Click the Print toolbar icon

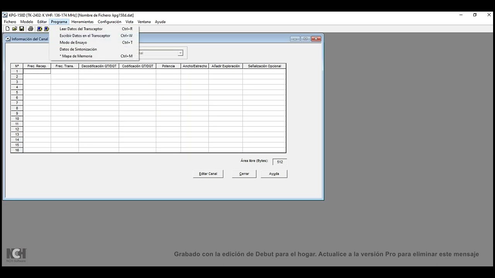coord(31,29)
